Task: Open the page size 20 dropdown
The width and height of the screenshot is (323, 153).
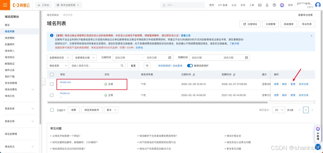Action: coord(278,110)
